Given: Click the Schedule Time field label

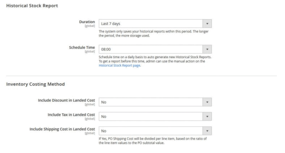Looking at the screenshot, I should (x=82, y=47).
